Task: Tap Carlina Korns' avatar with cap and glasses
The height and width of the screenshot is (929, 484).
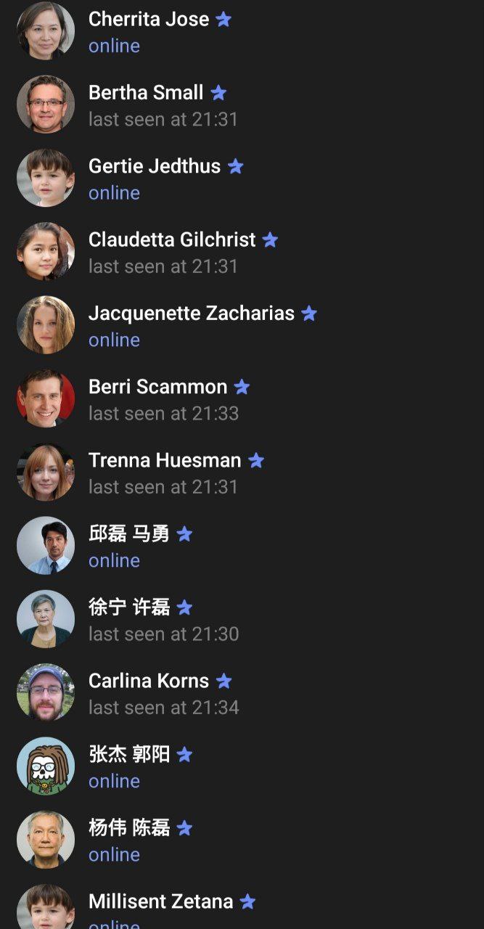Action: (x=46, y=693)
